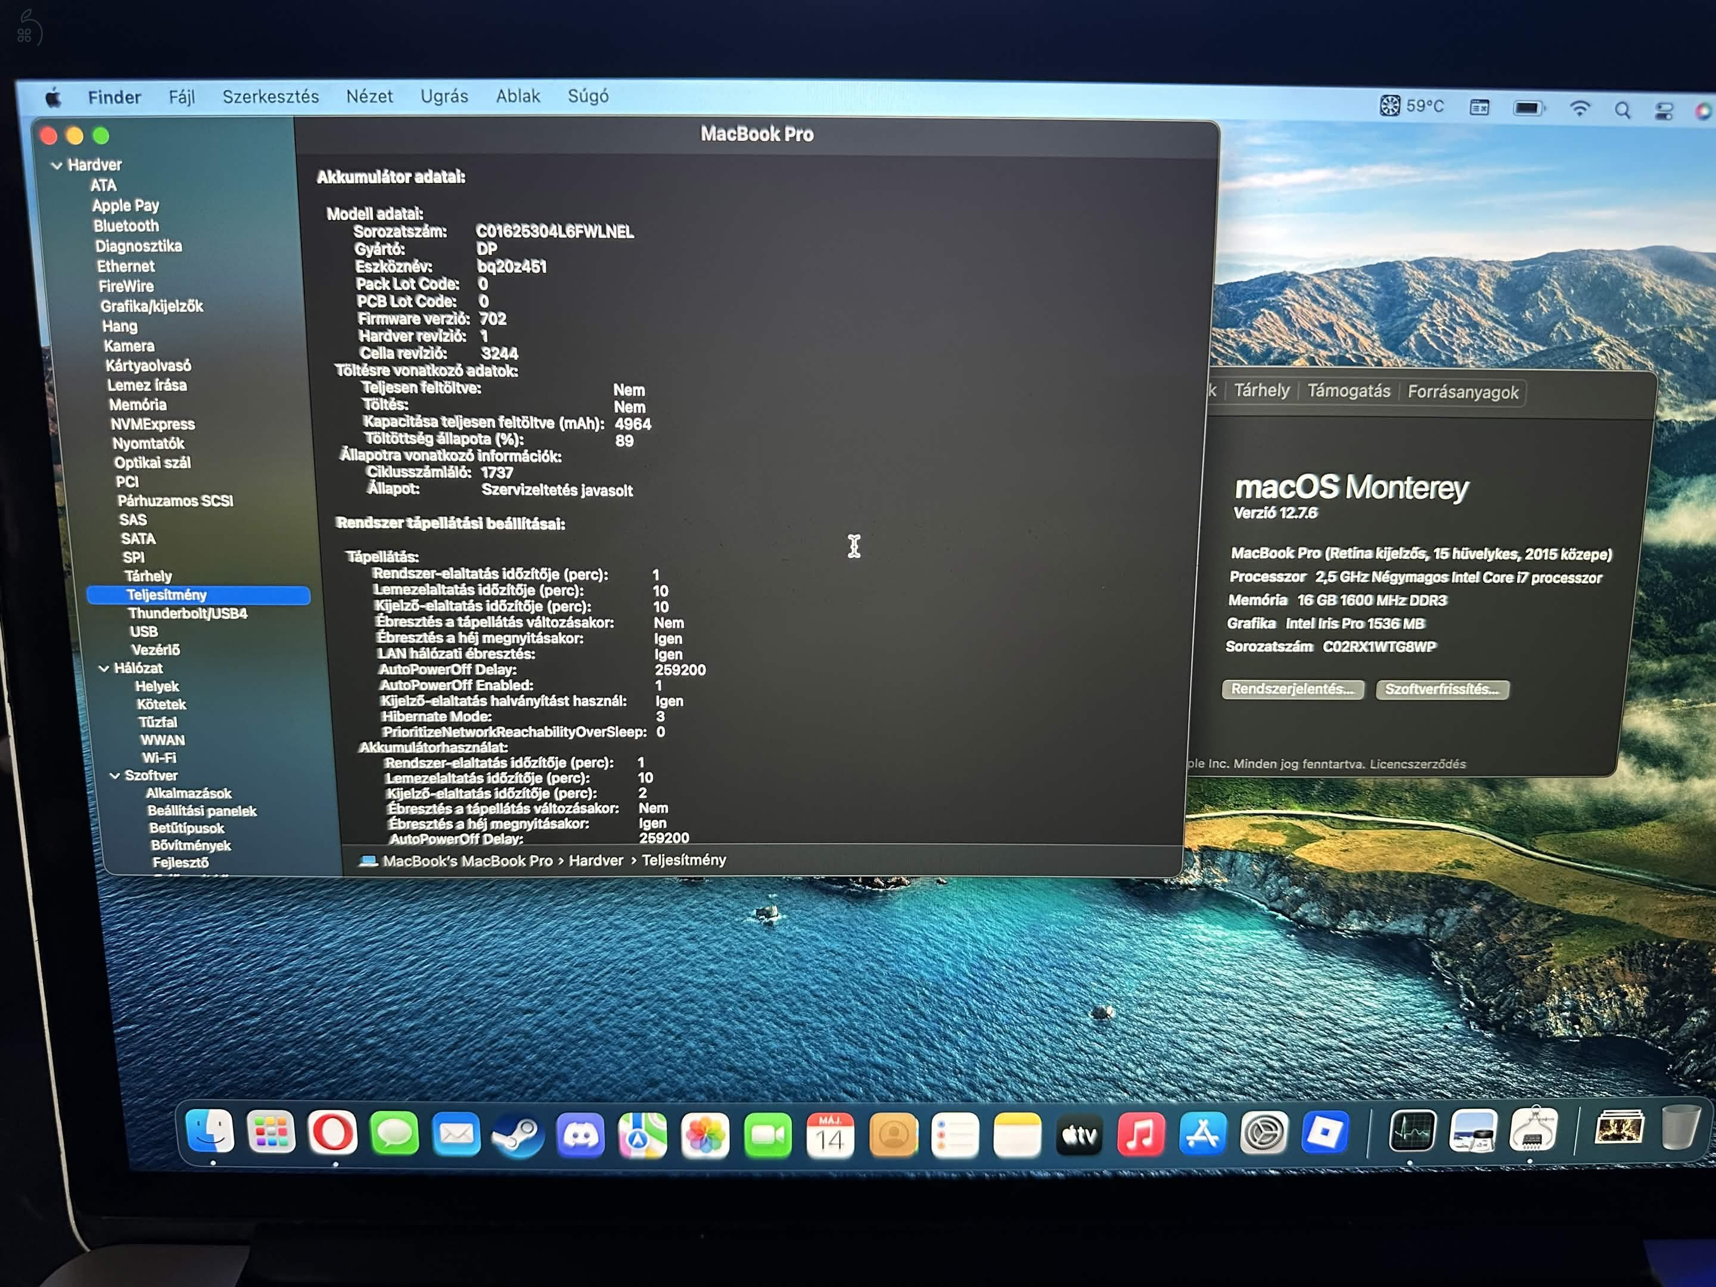Open the Calendar icon showing 14

(830, 1136)
